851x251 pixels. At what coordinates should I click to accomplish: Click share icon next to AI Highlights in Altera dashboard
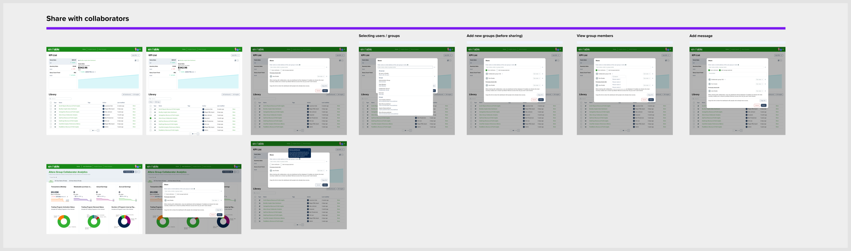click(136, 172)
